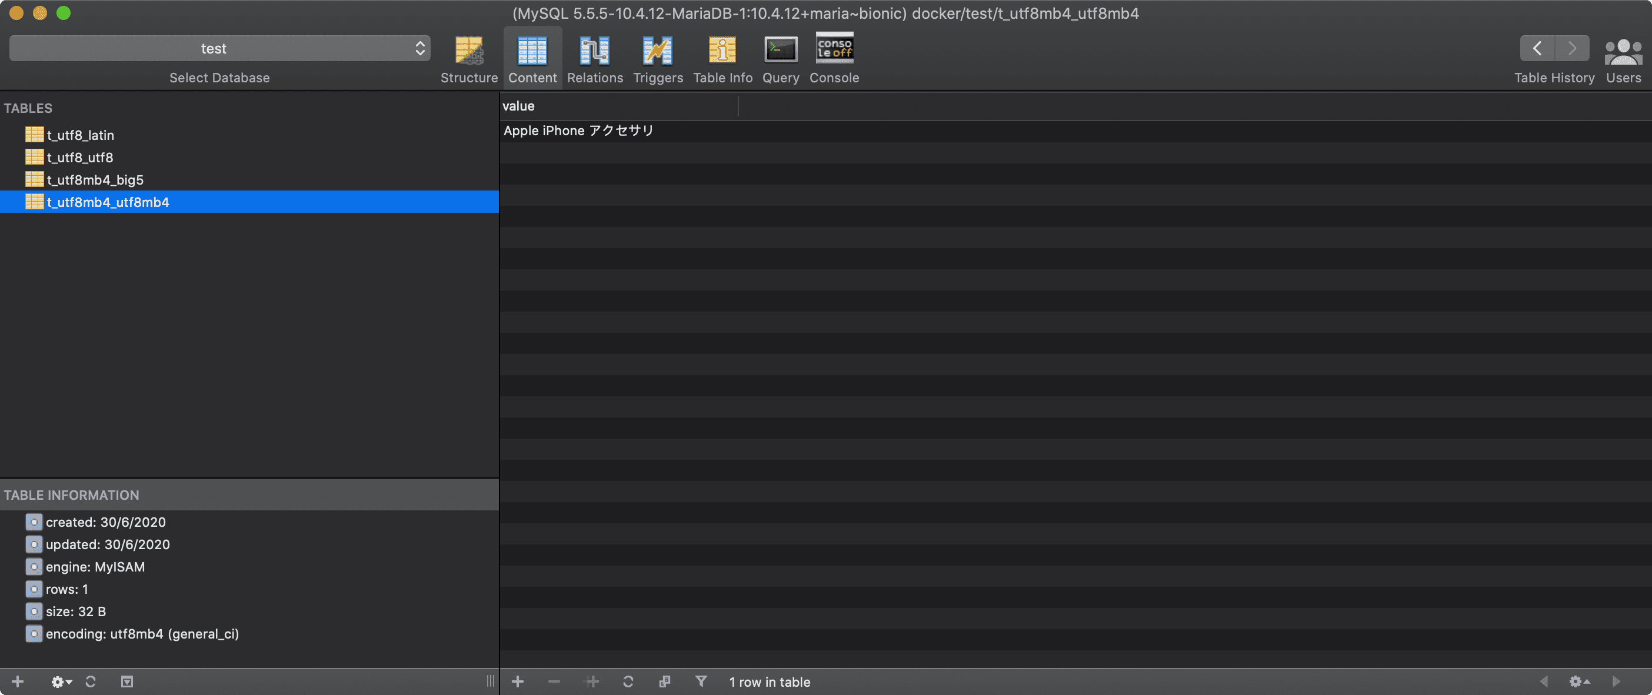Open the Select Database dropdown showing test
The image size is (1652, 695).
[219, 49]
